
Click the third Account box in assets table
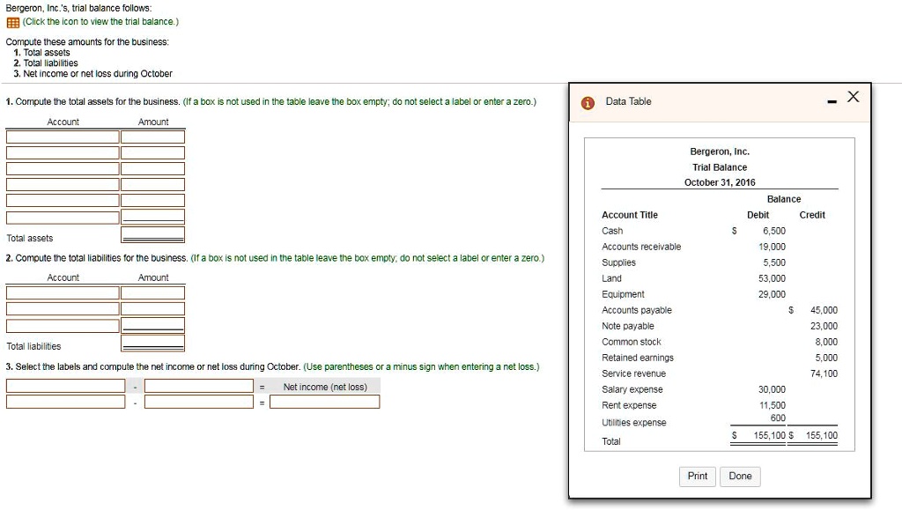tap(62, 168)
